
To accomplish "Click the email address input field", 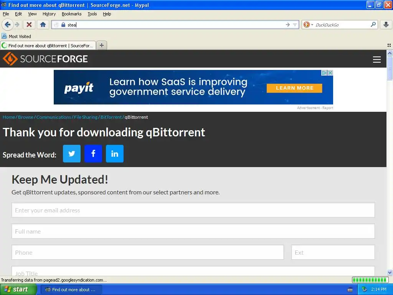I will [193, 210].
